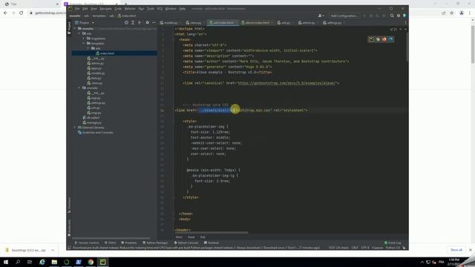
Task: Switch to the album\index.html editor tab
Action: [257, 23]
